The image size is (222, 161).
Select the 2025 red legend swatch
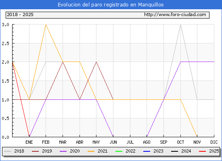coord(203,151)
